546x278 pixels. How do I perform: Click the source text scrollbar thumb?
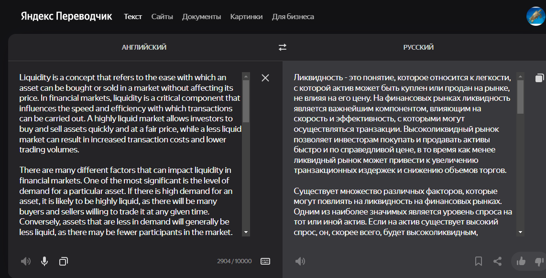pos(246,101)
